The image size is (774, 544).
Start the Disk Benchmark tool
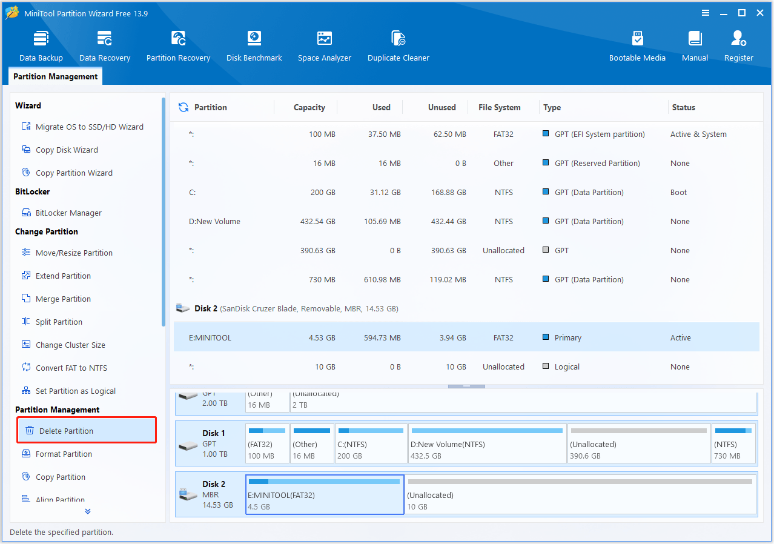[x=254, y=46]
